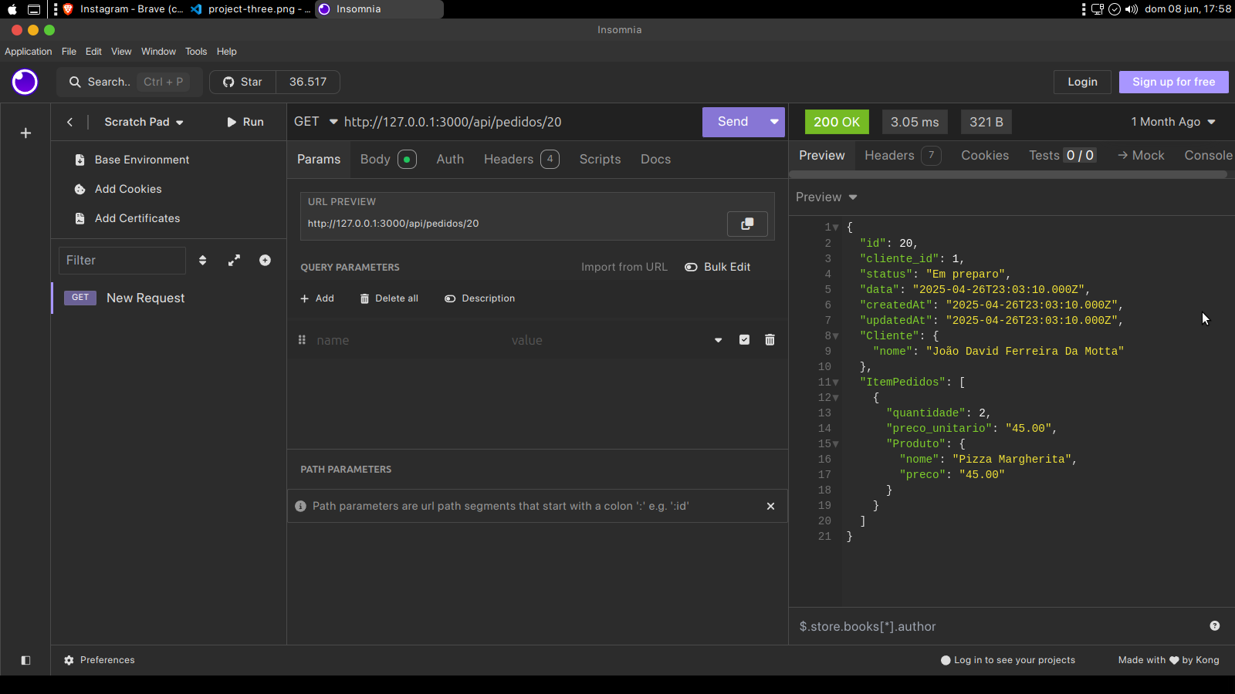Toggle the Bulk Edit switch
This screenshot has height=694, width=1235.
(x=691, y=267)
